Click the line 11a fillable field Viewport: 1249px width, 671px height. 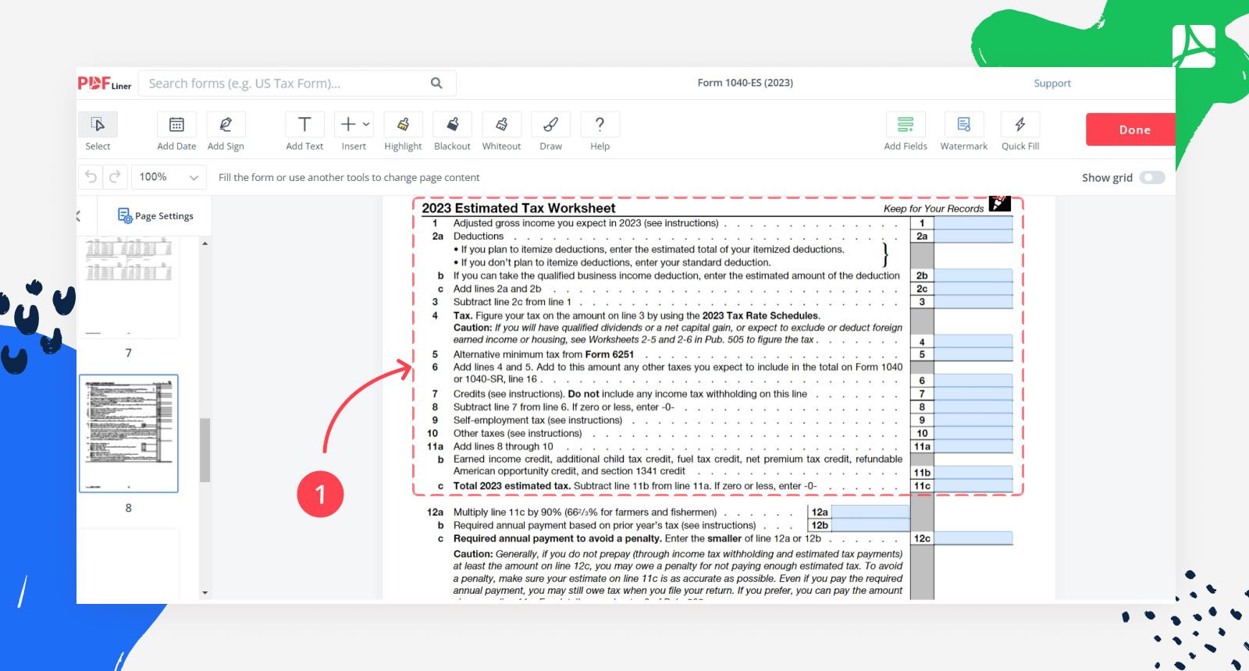click(x=973, y=446)
